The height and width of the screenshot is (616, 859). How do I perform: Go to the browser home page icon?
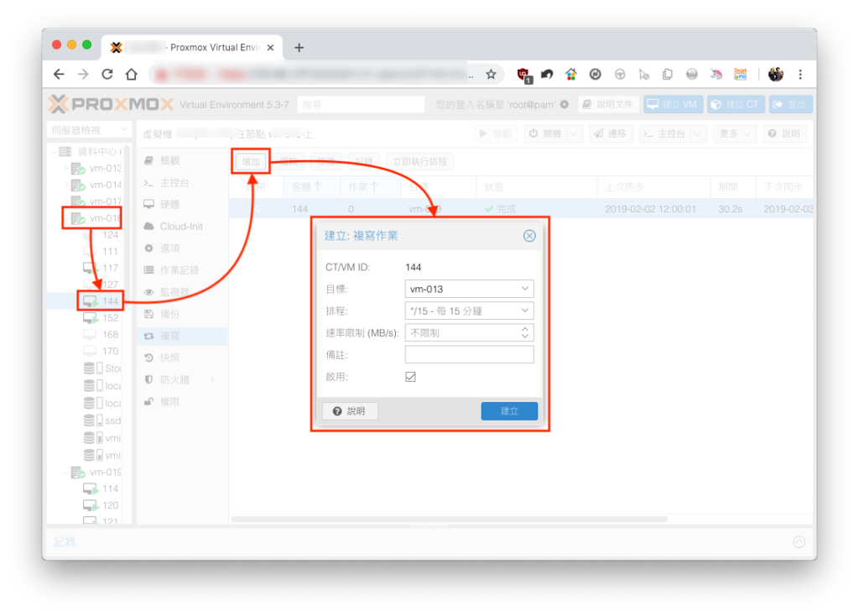tap(132, 74)
